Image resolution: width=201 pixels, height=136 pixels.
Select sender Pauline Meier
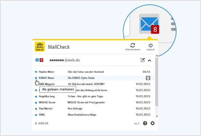(x=47, y=72)
